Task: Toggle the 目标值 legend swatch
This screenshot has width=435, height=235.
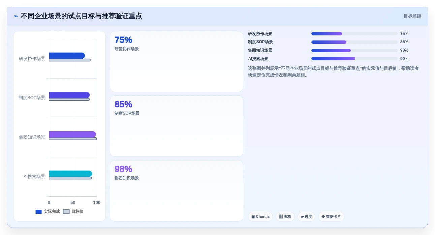Action: 66,212
